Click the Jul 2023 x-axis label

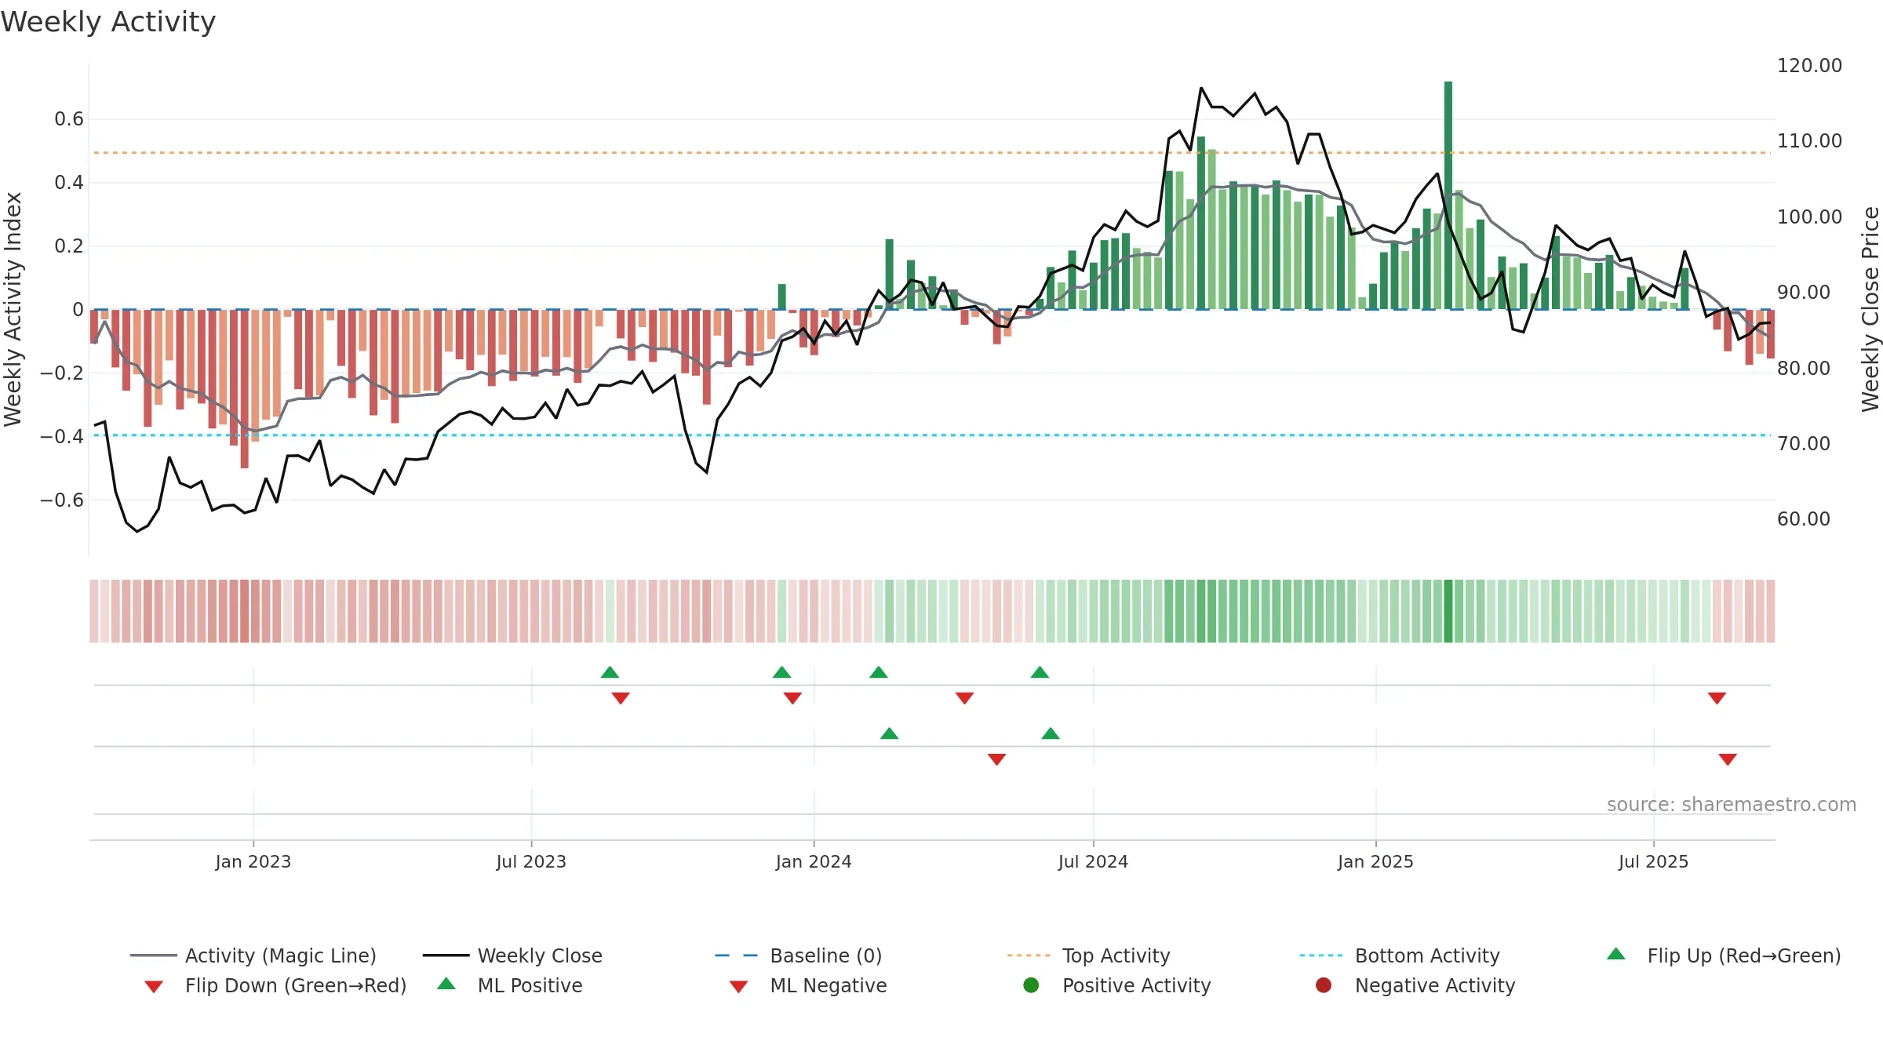(x=531, y=861)
